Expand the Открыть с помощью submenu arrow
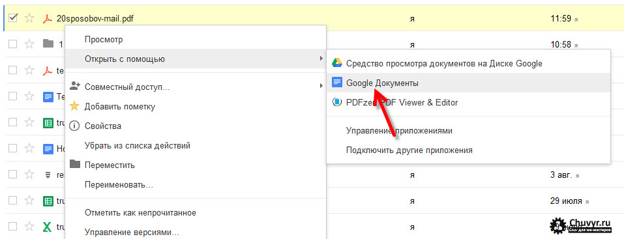 tap(321, 59)
